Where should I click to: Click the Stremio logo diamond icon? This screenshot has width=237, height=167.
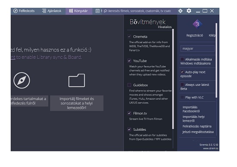click(197, 24)
